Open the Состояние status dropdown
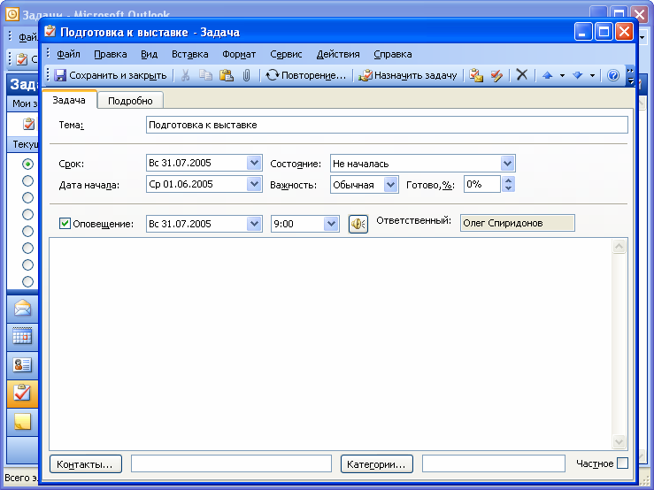 (507, 164)
